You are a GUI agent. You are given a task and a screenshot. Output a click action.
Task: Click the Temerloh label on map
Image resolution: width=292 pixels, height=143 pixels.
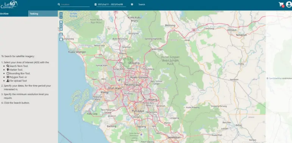(x=241, y=35)
